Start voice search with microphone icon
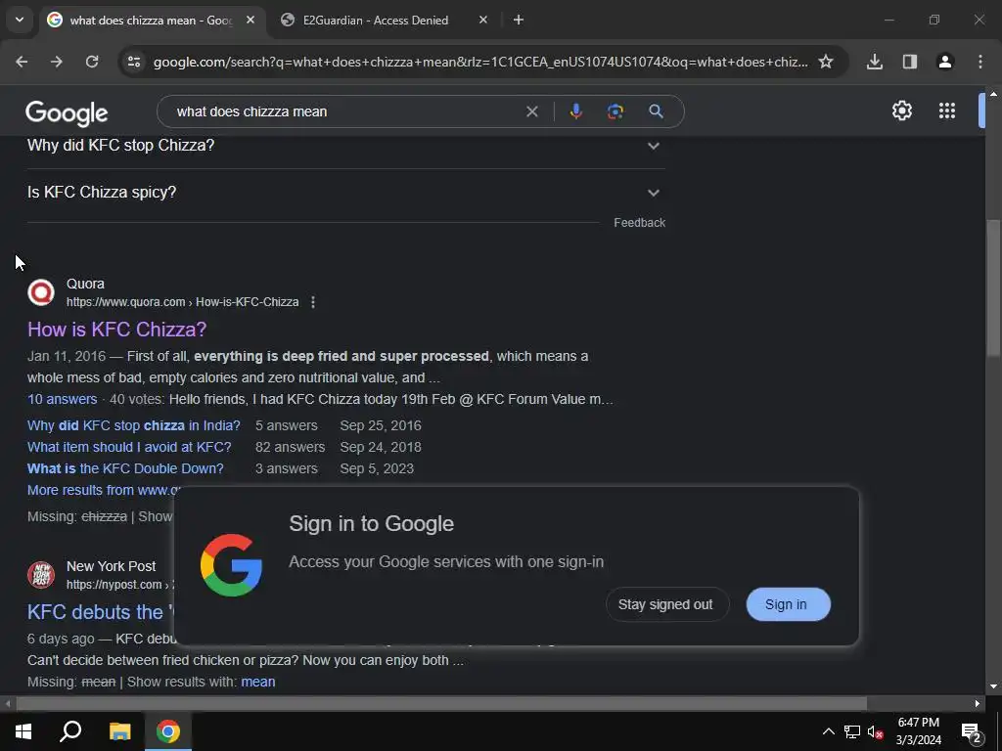Screen dimensions: 1002x751 click(x=575, y=111)
